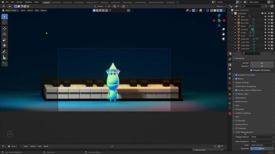Open the View Transform Filmic dropdown
275x154 pixels.
tap(262, 142)
